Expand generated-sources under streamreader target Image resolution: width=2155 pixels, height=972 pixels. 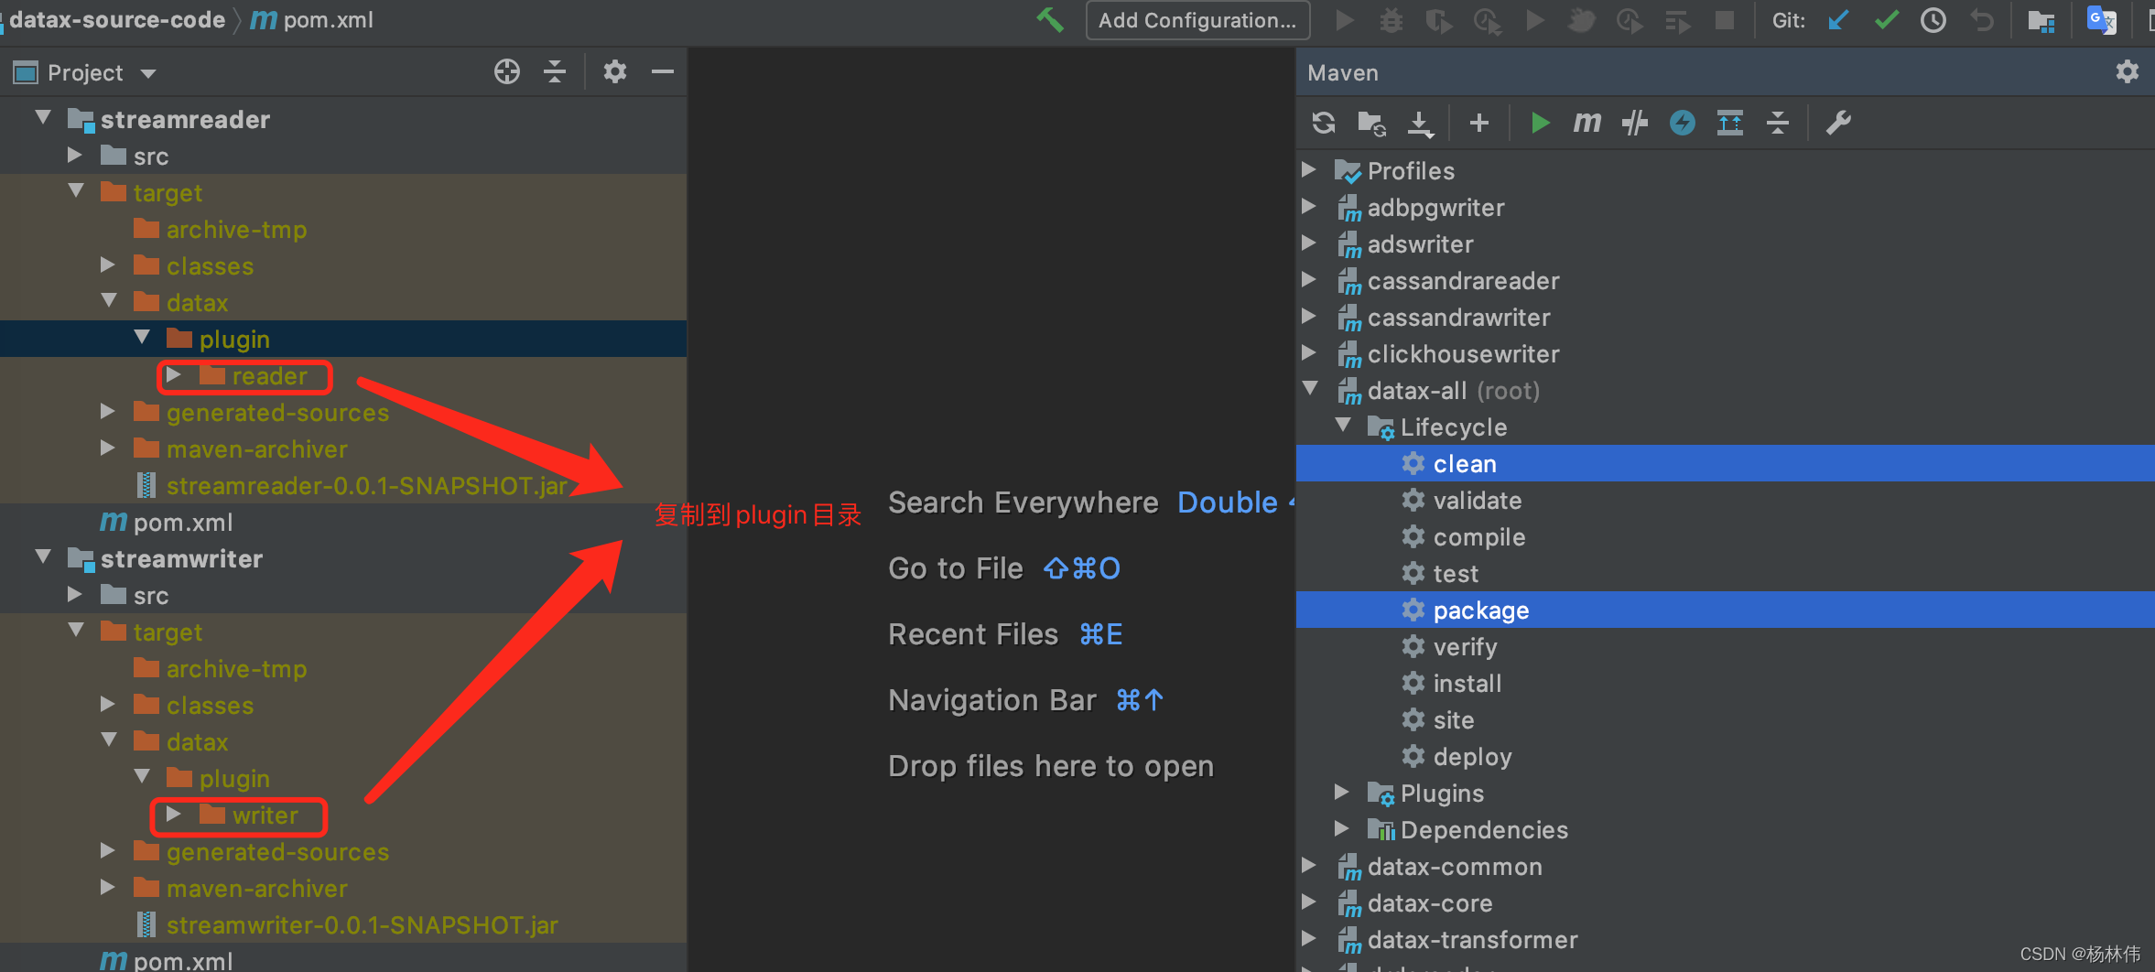click(x=107, y=412)
